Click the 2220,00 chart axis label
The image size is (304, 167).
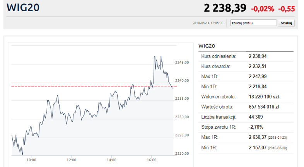(x=182, y=153)
